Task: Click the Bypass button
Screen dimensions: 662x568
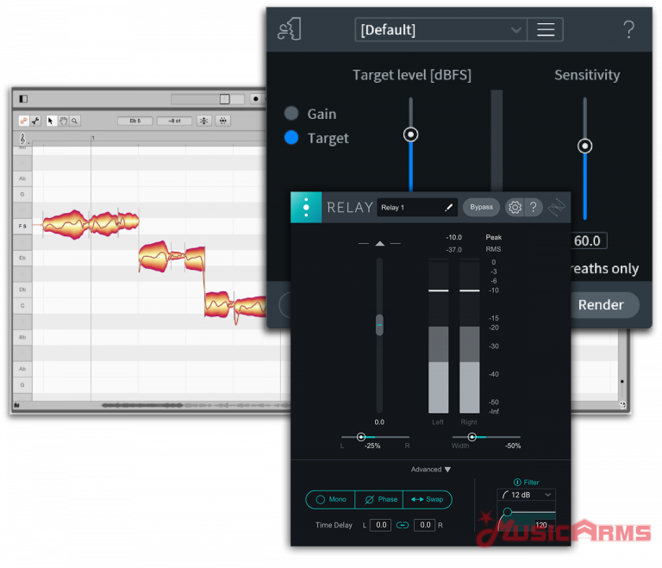Action: click(x=482, y=207)
